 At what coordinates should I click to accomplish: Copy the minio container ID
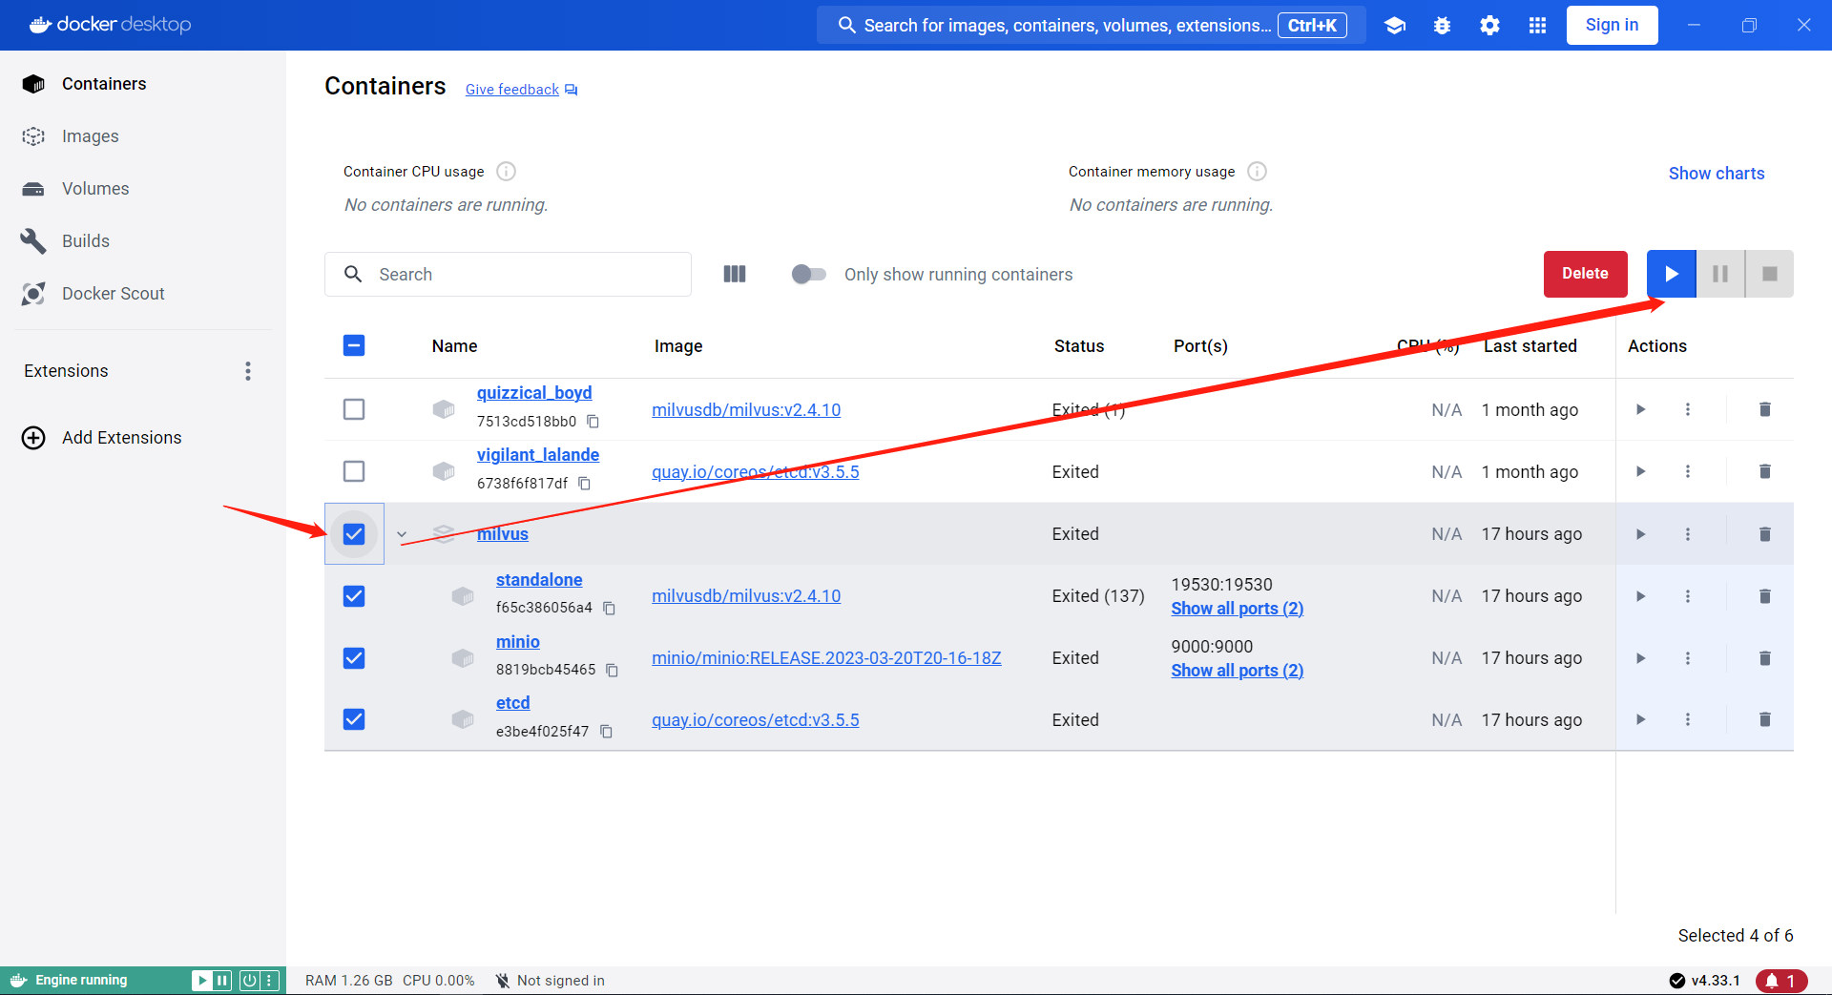point(612,670)
